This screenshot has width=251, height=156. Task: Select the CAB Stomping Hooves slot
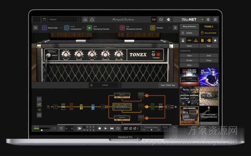click(x=131, y=28)
